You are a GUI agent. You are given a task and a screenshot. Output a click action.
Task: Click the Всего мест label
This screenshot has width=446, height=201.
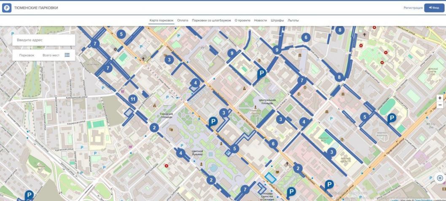(x=51, y=55)
